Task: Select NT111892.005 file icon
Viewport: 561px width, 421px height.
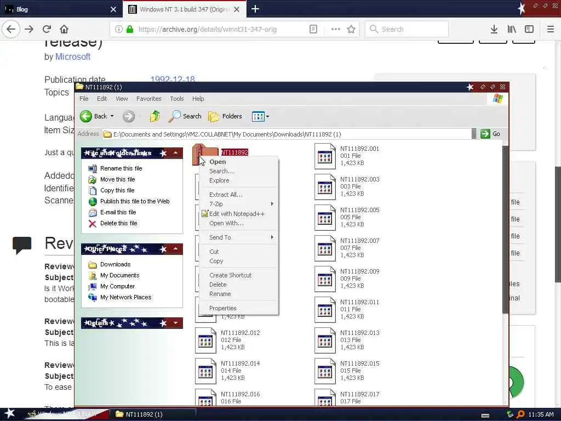Action: 325,217
